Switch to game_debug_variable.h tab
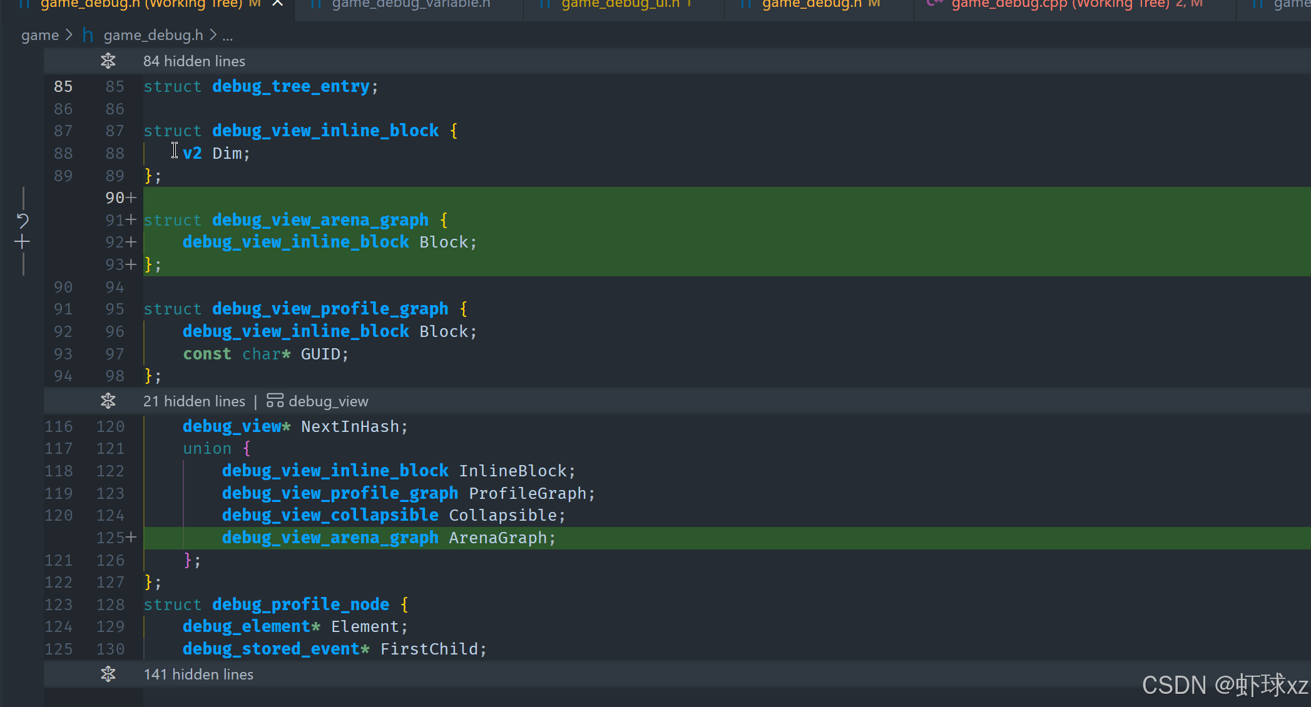This screenshot has height=707, width=1311. 411,4
